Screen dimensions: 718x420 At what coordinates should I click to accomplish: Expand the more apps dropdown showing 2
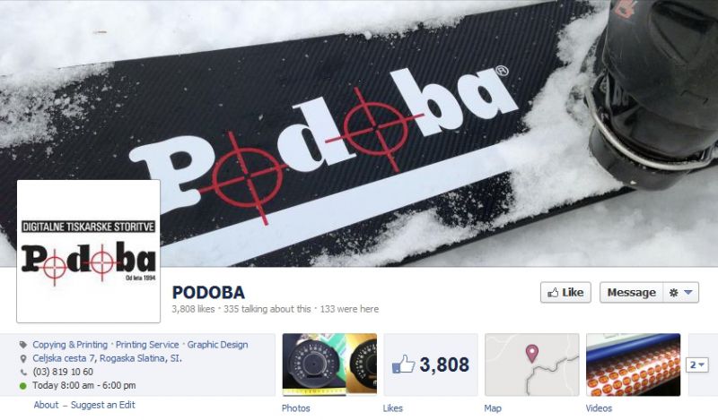[697, 364]
